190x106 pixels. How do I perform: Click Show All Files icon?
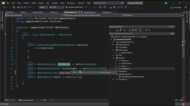(x=136, y=30)
